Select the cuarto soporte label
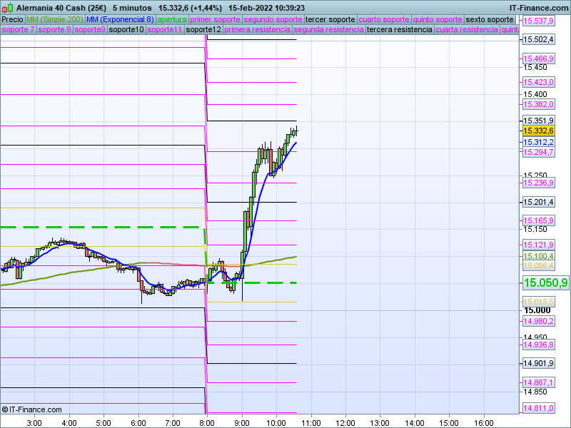Screen dimensions: 571x428 tap(384, 20)
